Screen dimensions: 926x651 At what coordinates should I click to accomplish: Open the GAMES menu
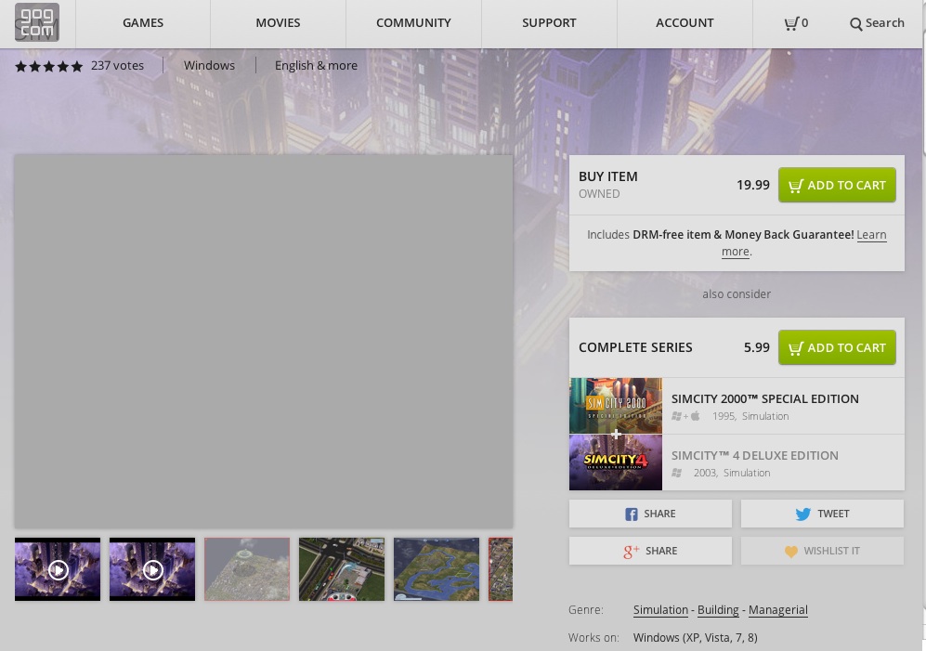[143, 23]
